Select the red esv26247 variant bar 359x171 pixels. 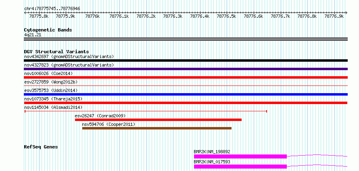158,120
